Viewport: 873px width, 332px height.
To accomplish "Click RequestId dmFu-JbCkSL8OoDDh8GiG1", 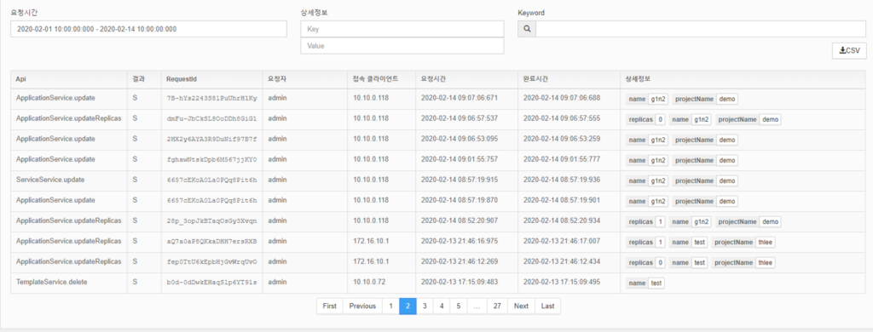I will click(x=211, y=119).
